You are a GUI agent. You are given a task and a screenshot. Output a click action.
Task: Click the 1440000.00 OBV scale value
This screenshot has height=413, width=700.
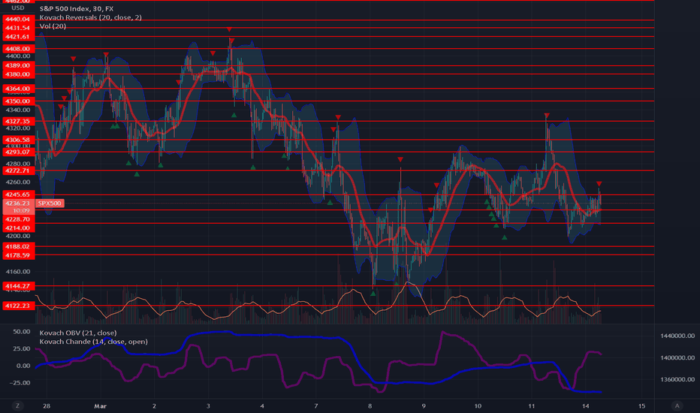click(x=677, y=336)
